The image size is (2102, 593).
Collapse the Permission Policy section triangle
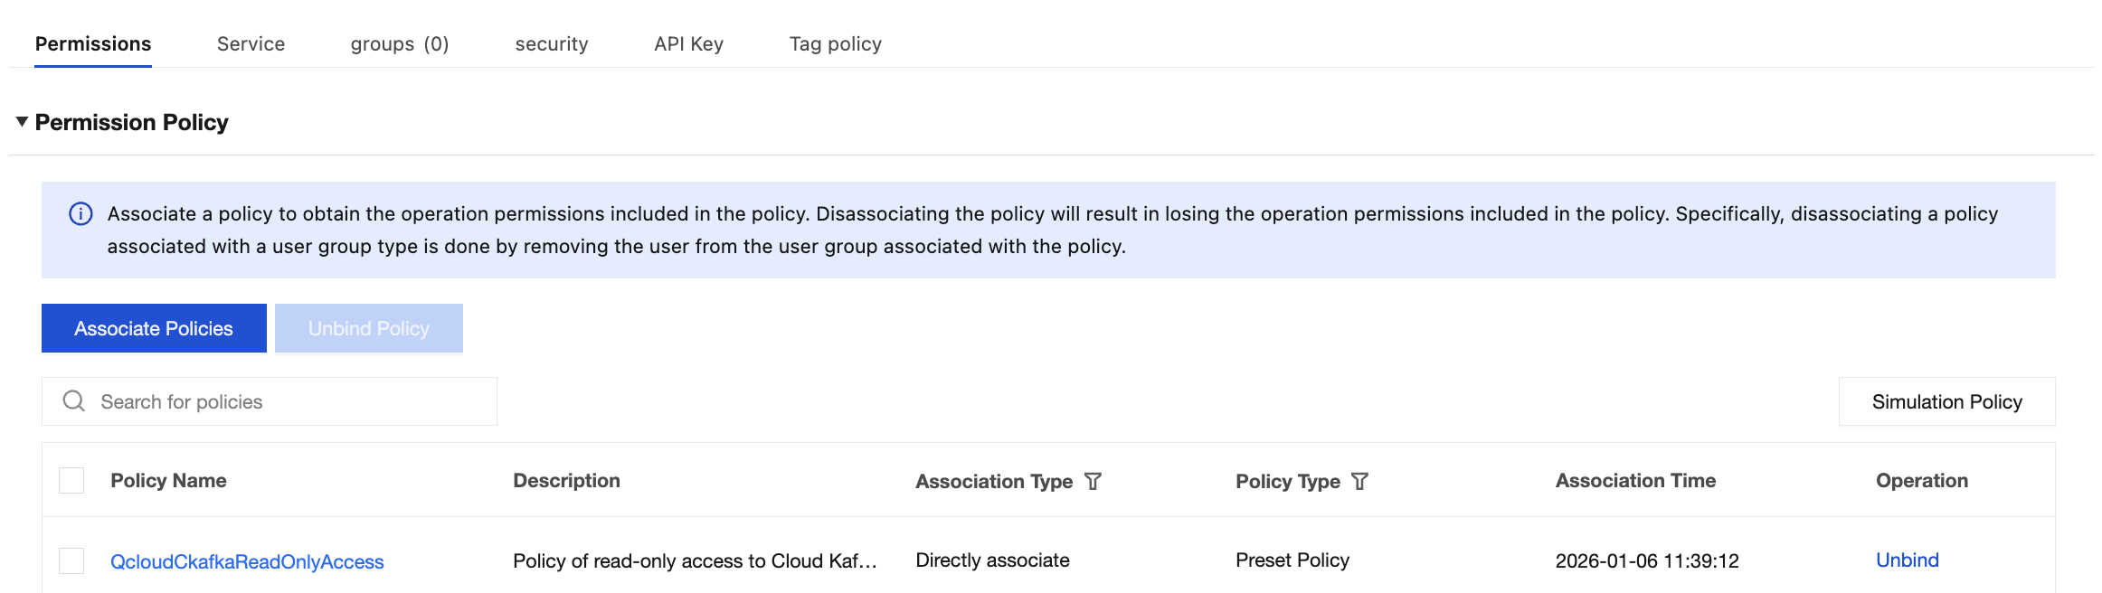point(22,122)
